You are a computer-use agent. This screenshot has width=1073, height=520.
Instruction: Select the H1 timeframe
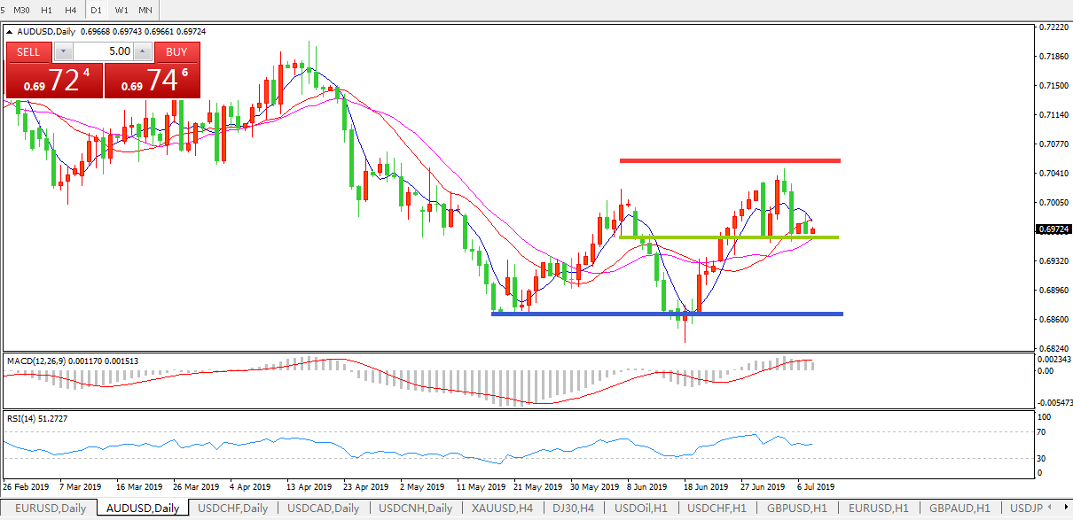[47, 9]
